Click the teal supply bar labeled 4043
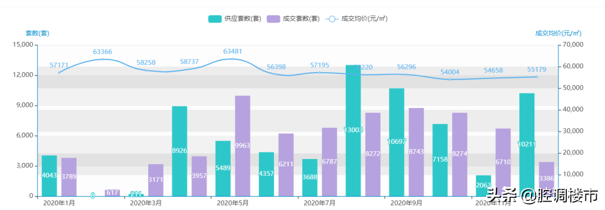Image resolution: width=605 pixels, height=210 pixels. click(49, 176)
